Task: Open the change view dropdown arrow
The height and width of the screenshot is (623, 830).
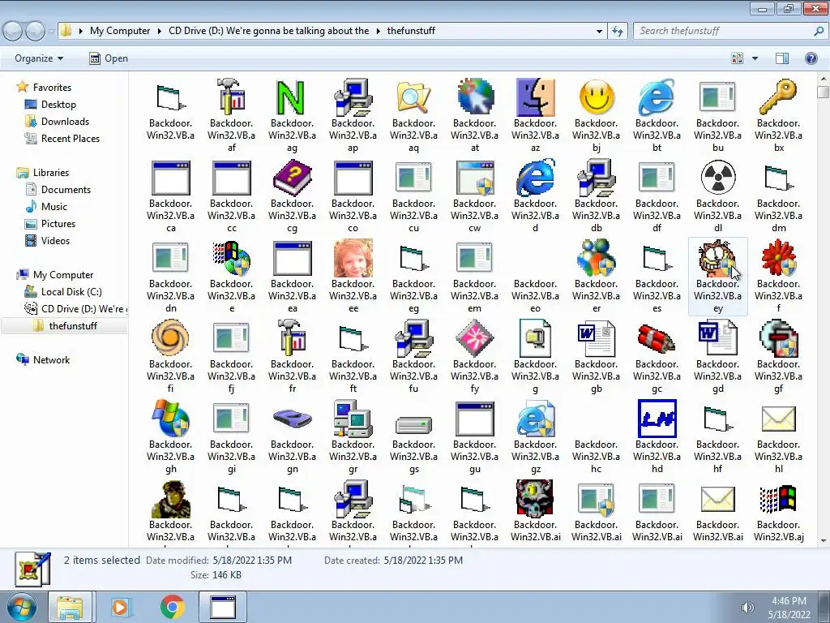Action: tap(755, 58)
